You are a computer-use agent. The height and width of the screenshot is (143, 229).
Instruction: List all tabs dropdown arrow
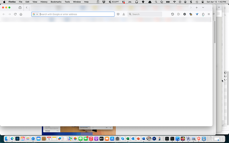pos(203,7)
